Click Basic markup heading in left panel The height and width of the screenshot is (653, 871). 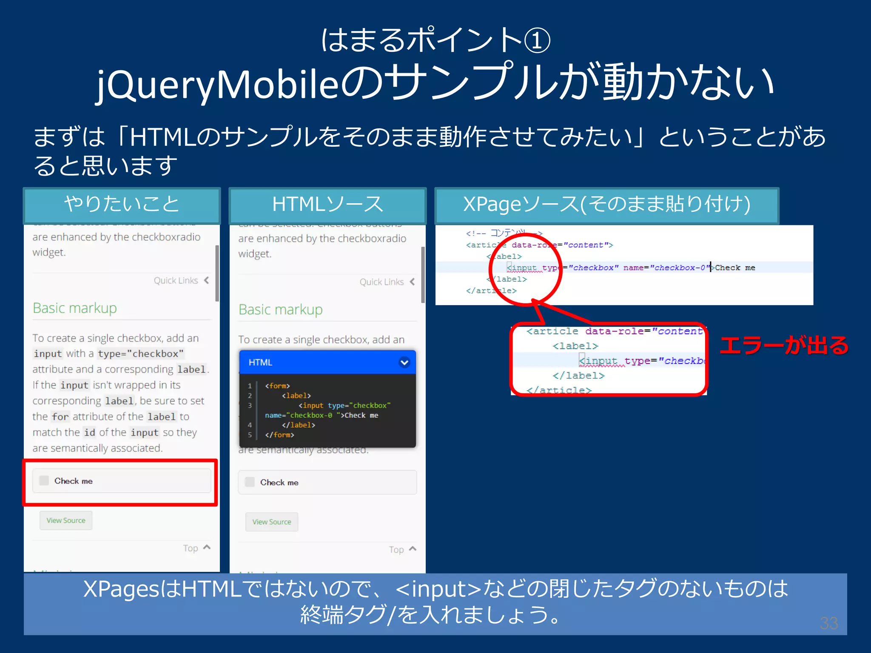click(x=75, y=307)
